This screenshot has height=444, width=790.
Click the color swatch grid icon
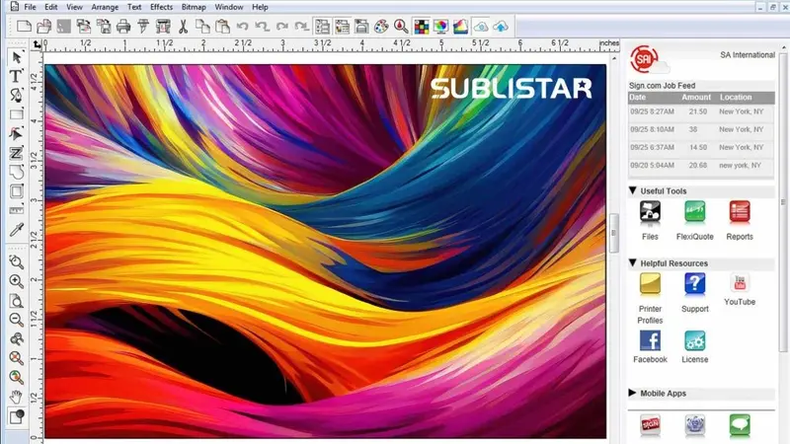click(422, 27)
